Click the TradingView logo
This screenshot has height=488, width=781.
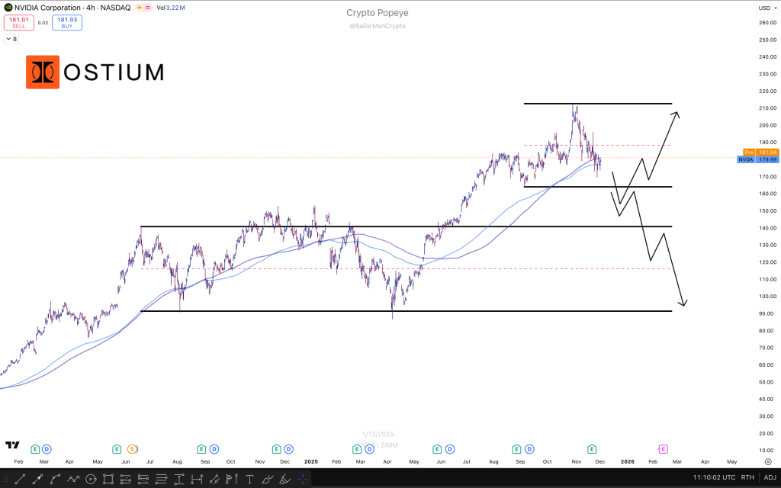[12, 445]
